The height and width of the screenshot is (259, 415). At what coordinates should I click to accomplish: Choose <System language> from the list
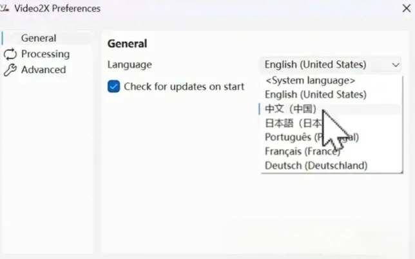310,80
